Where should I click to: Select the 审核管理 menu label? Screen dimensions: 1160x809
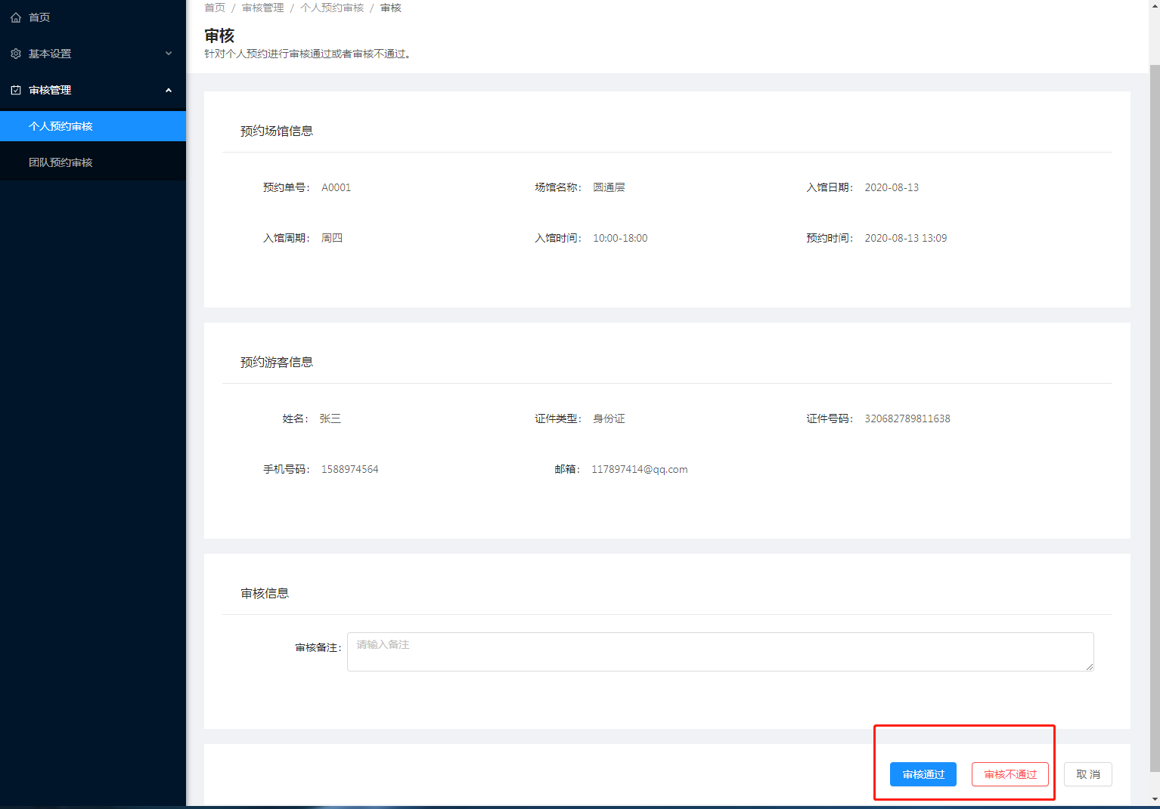[50, 90]
